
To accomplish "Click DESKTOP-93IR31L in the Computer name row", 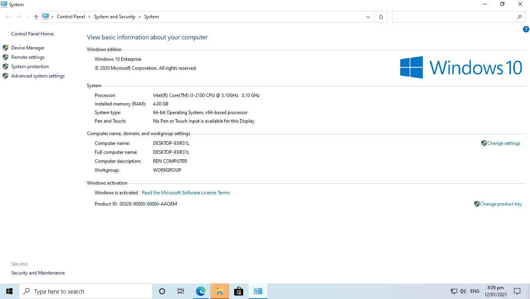I will pyautogui.click(x=171, y=143).
